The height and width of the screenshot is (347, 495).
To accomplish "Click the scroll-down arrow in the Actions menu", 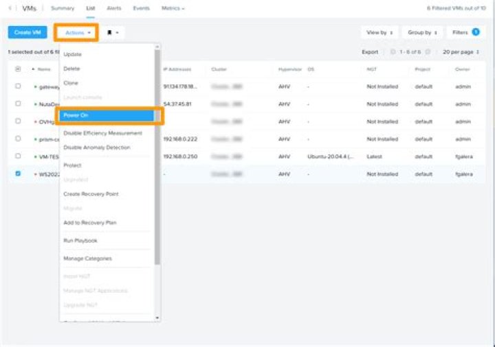I will (x=157, y=318).
